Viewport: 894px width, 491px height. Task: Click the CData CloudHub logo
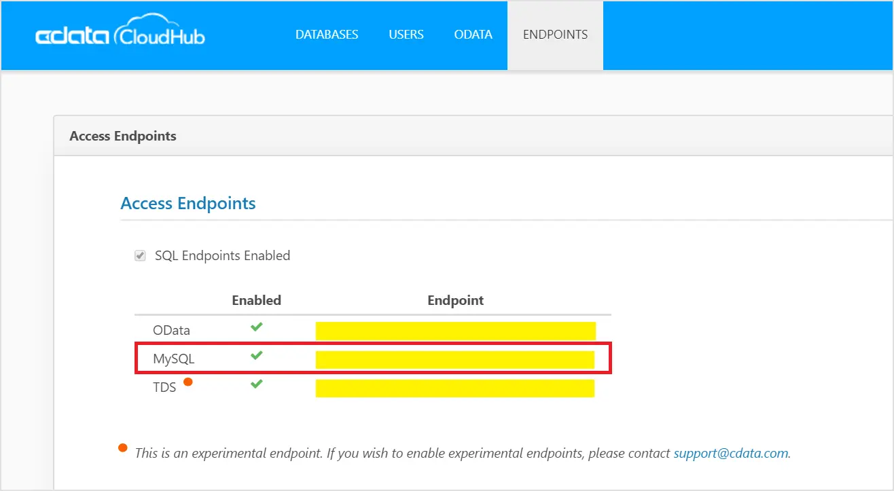point(120,35)
